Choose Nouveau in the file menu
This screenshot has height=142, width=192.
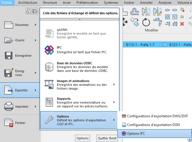click(x=20, y=25)
